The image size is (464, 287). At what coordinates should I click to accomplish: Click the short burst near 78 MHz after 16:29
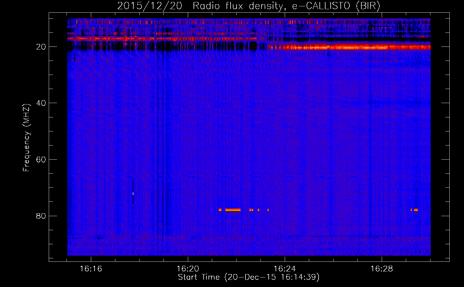click(416, 210)
